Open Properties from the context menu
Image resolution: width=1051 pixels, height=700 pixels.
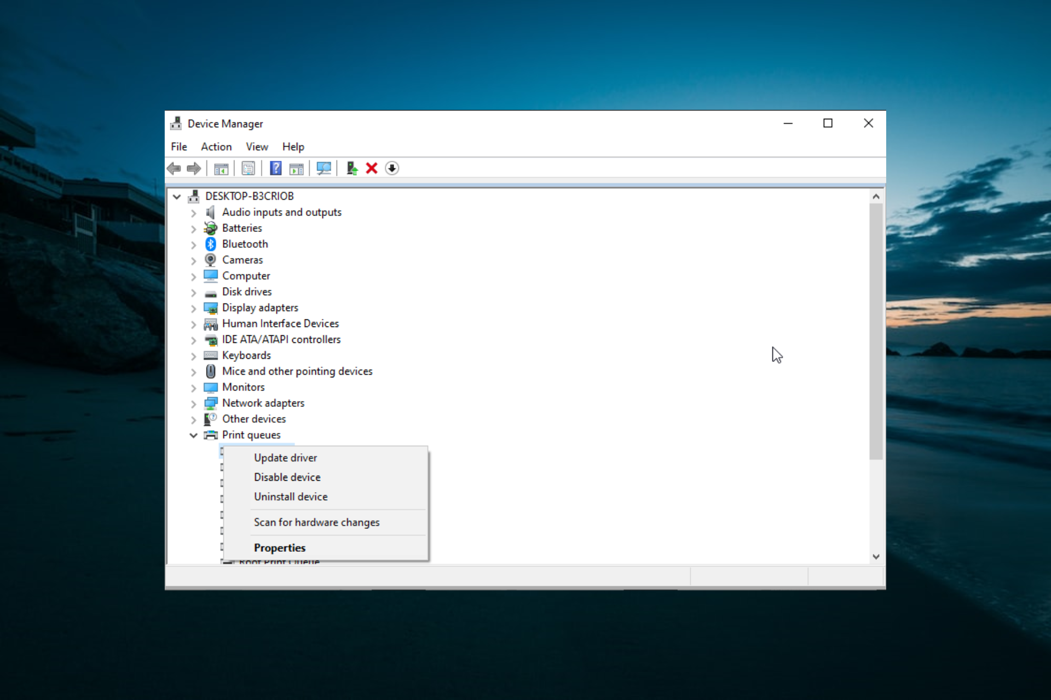[x=326, y=547]
